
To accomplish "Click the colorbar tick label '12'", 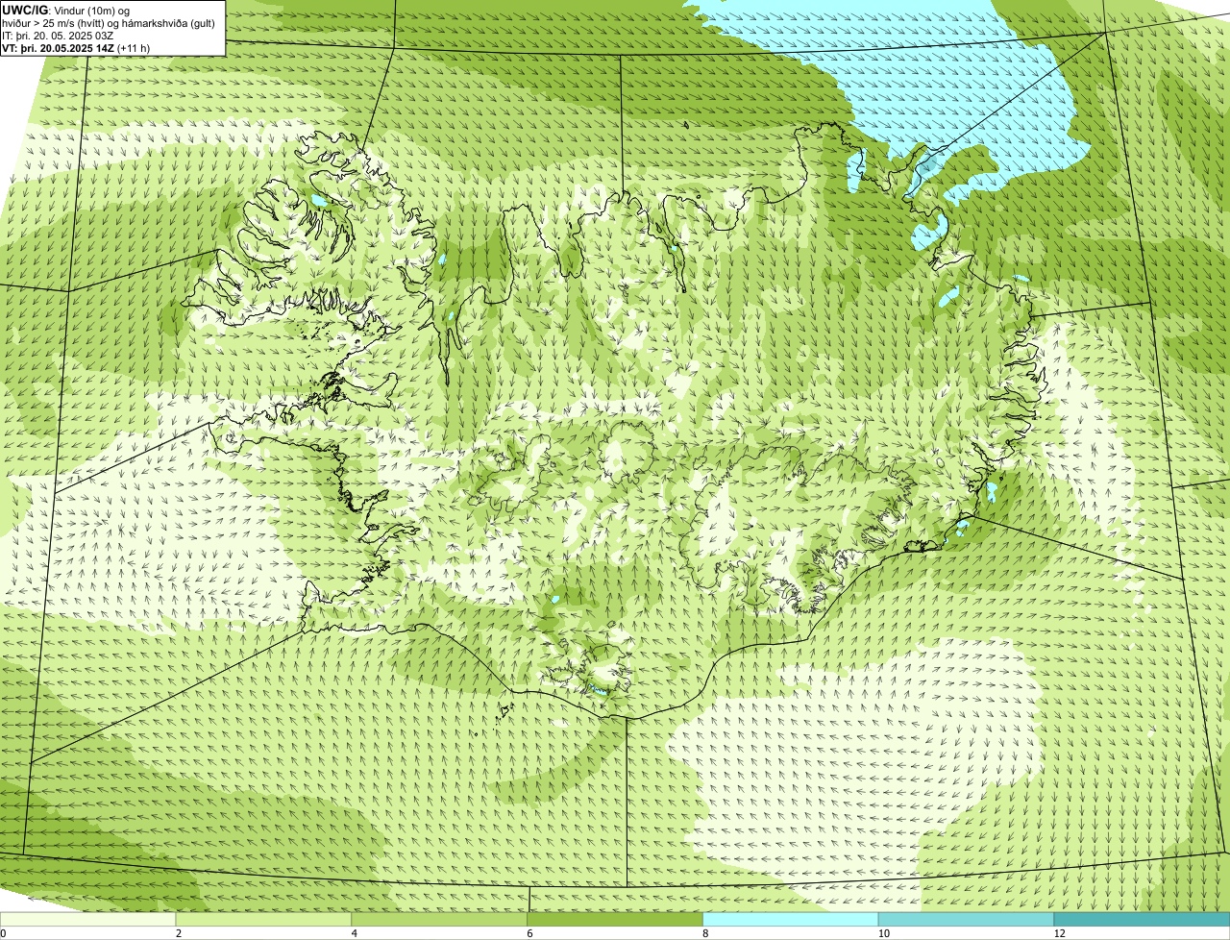I will (1059, 933).
